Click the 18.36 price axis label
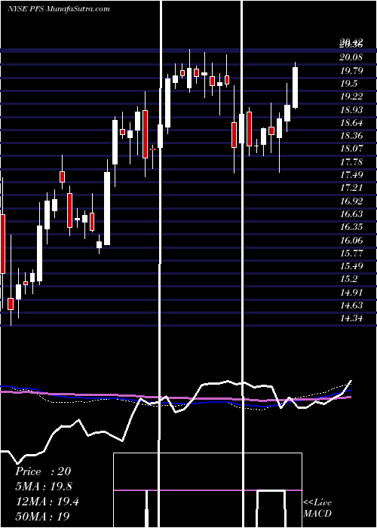Image resolution: width=377 pixels, height=528 pixels. (351, 136)
